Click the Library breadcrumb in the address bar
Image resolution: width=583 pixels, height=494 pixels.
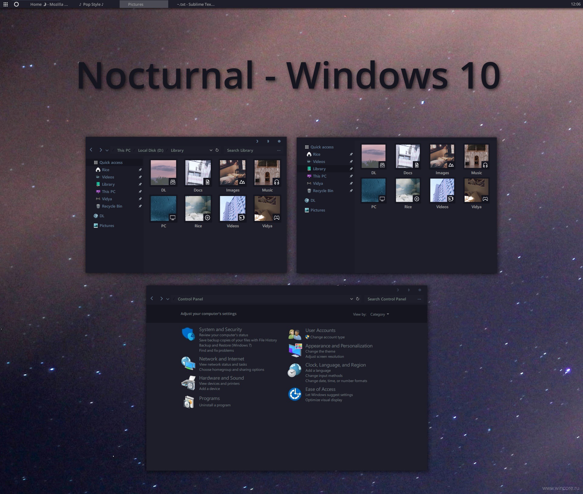(177, 150)
